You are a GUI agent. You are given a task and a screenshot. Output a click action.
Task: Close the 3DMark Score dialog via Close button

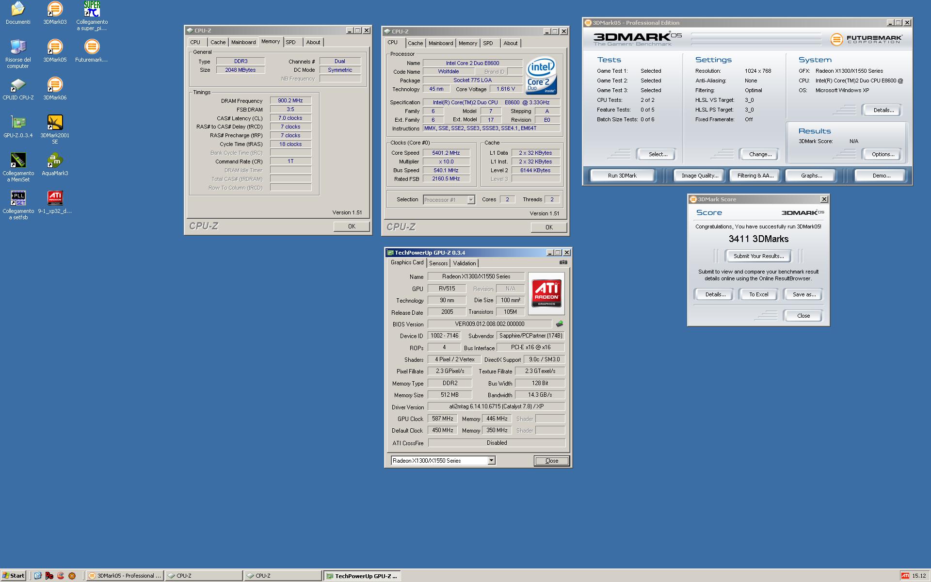click(x=803, y=316)
